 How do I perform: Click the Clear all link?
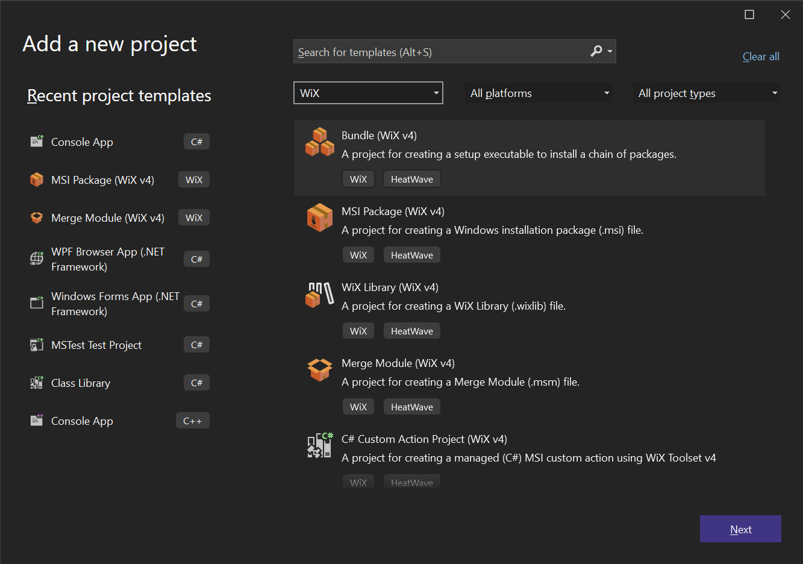point(760,56)
